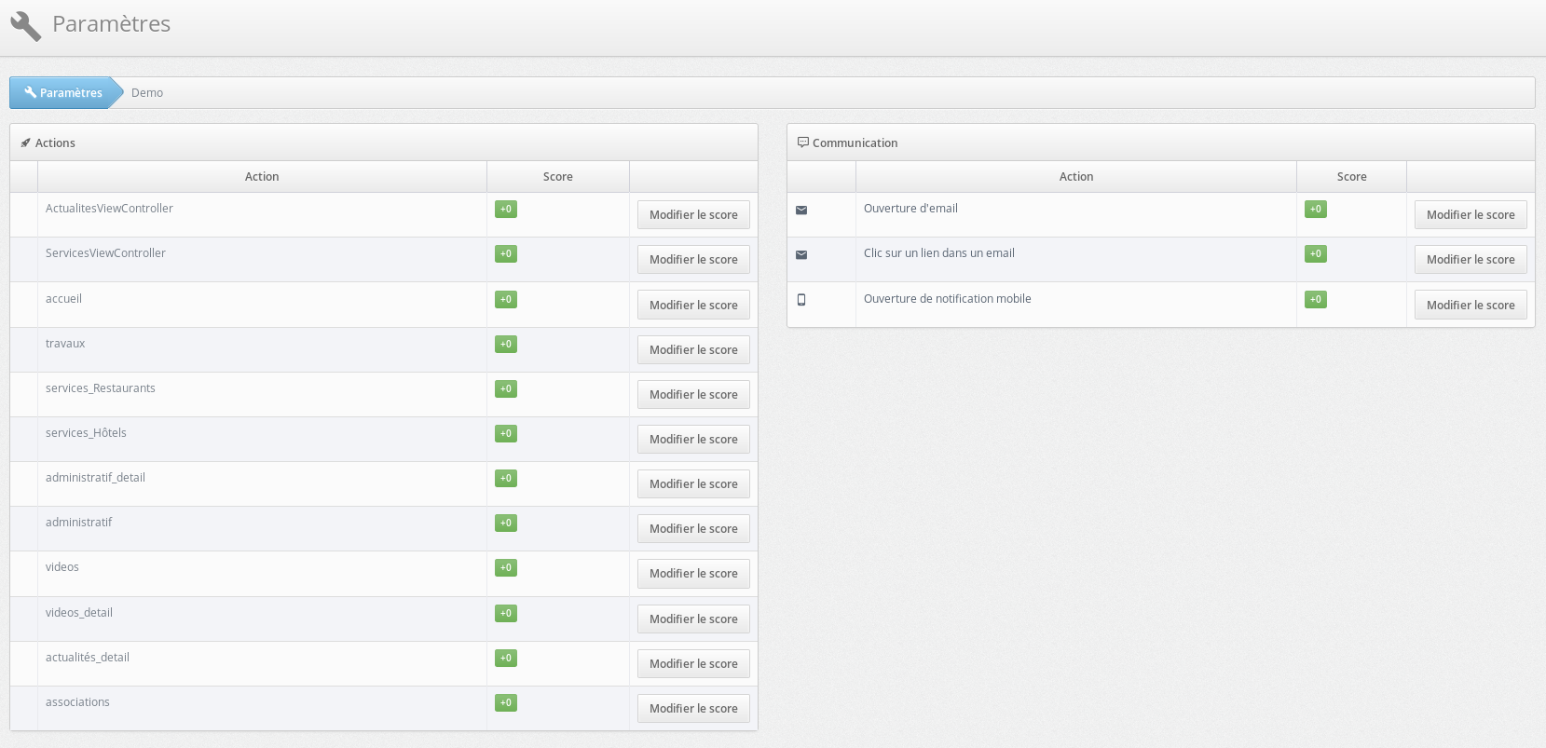This screenshot has height=748, width=1546.
Task: Edit score for Ouverture de notification mobile
Action: (1471, 306)
